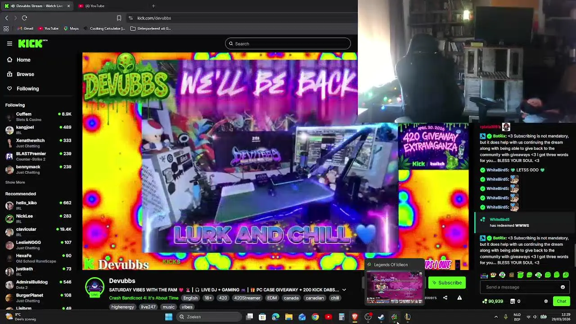
Task: Open the chat emoji picker
Action: 562,287
